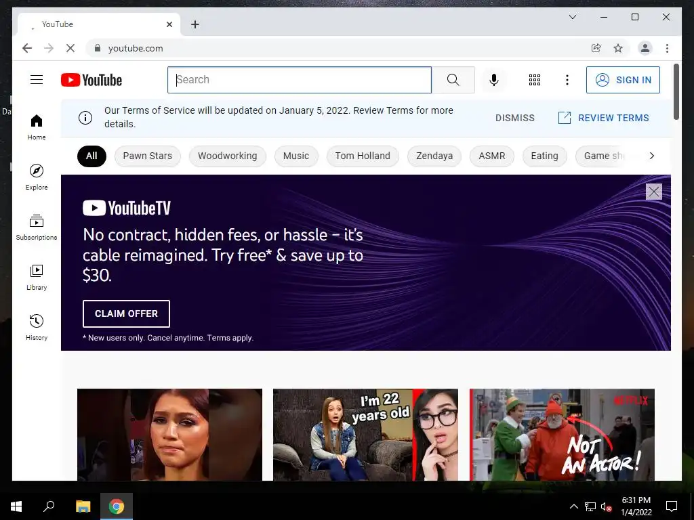
Task: Click the YouTubeTV logo in banner
Action: pos(127,208)
